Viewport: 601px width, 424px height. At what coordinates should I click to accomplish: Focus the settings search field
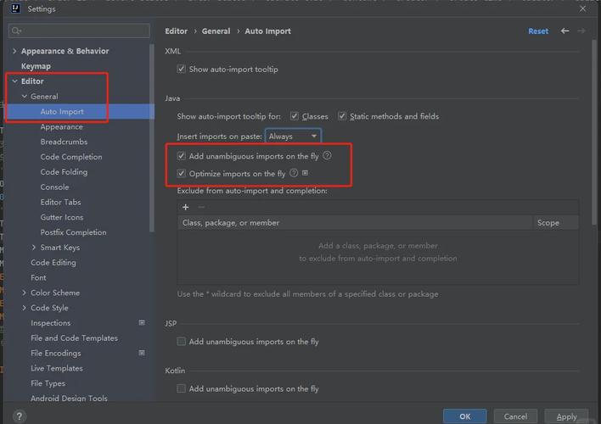click(x=79, y=31)
